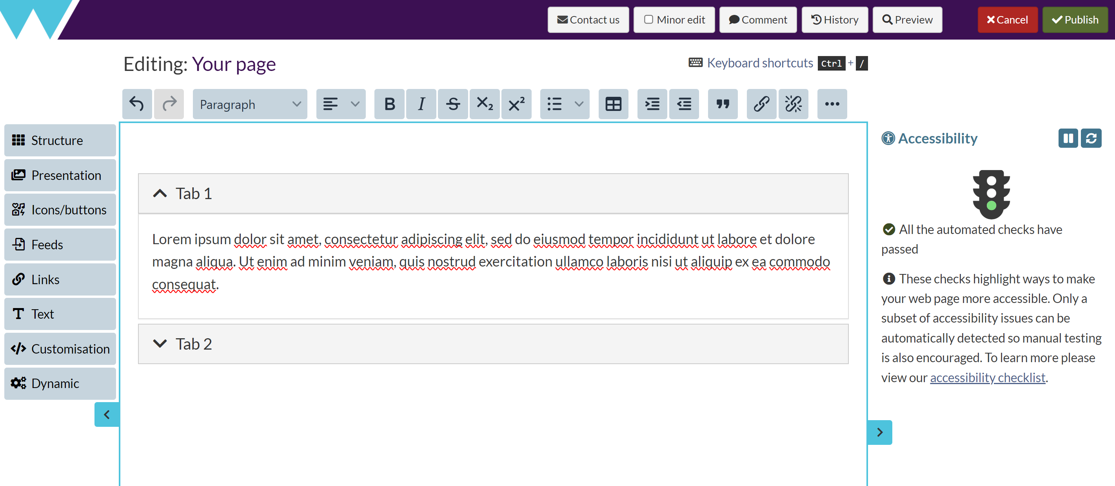
Task: Click the blockquote icon
Action: [723, 104]
